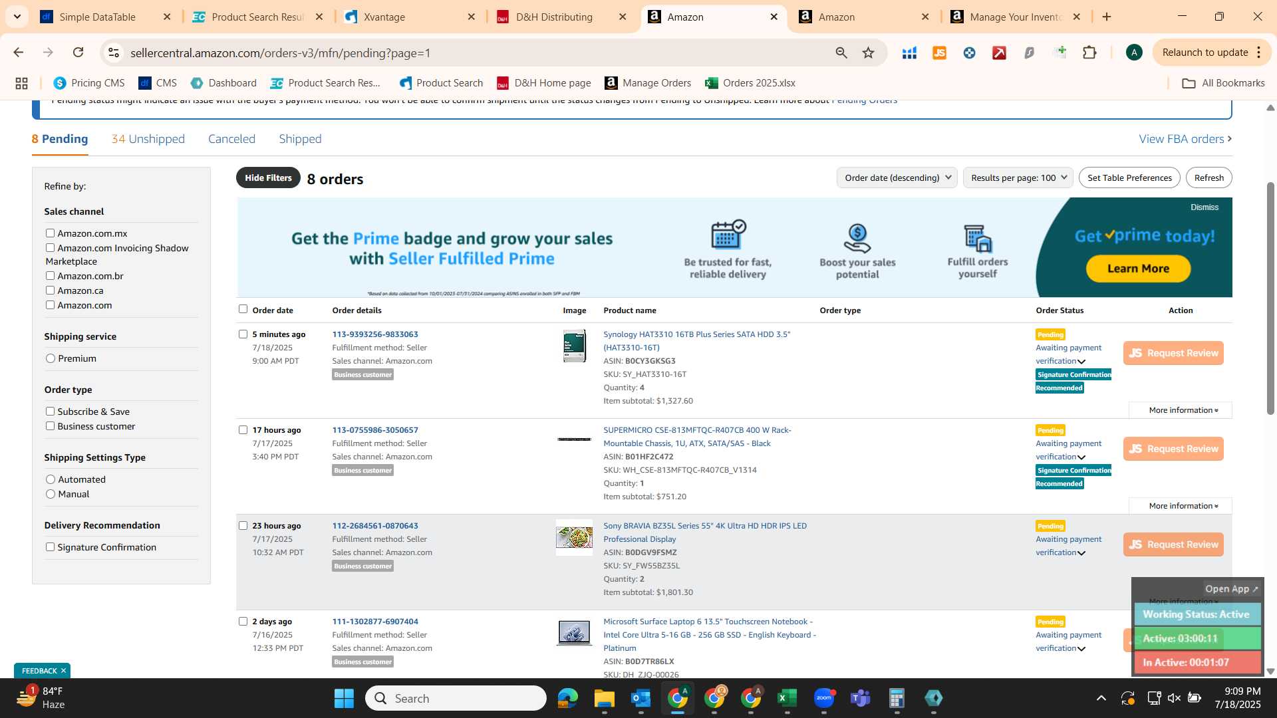Image resolution: width=1277 pixels, height=718 pixels.
Task: Open the site information icon in the address bar
Action: point(114,53)
